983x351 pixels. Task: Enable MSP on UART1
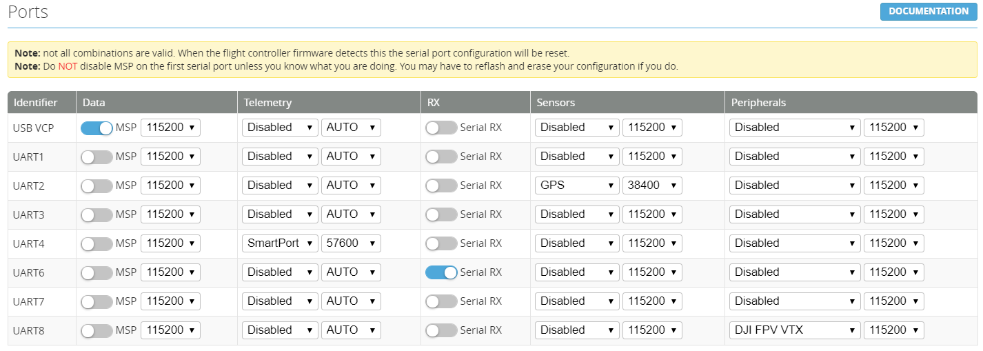(97, 157)
